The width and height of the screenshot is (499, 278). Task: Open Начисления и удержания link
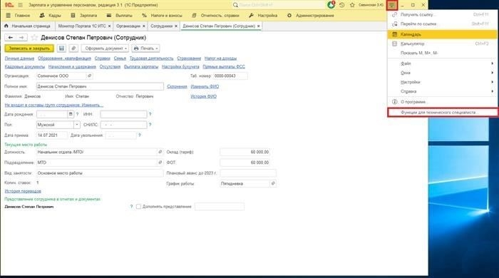(72, 66)
